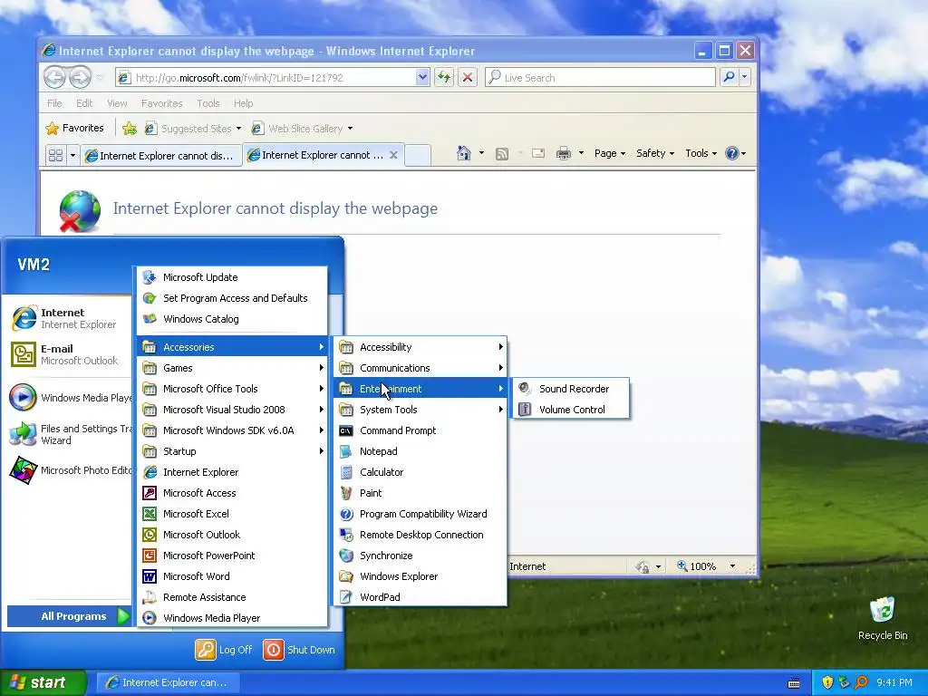This screenshot has height=696, width=928.
Task: Open Windows Catalog entry
Action: [x=232, y=318]
